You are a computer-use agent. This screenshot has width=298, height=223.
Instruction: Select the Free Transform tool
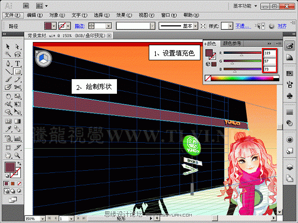pyautogui.click(x=17, y=104)
